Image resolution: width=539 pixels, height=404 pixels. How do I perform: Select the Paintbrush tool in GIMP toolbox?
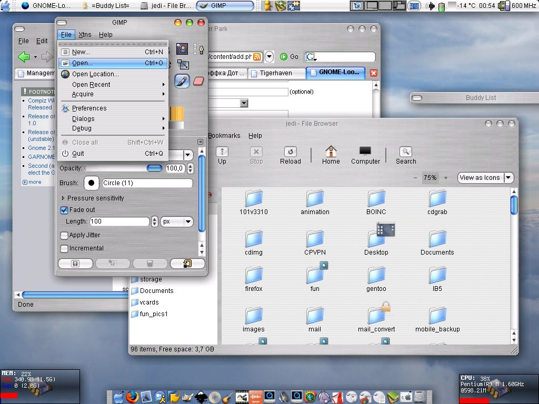(182, 82)
